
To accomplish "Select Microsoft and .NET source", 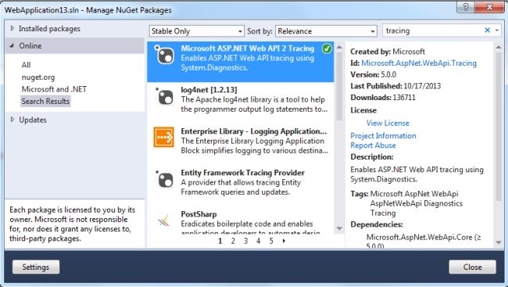I will [x=54, y=89].
